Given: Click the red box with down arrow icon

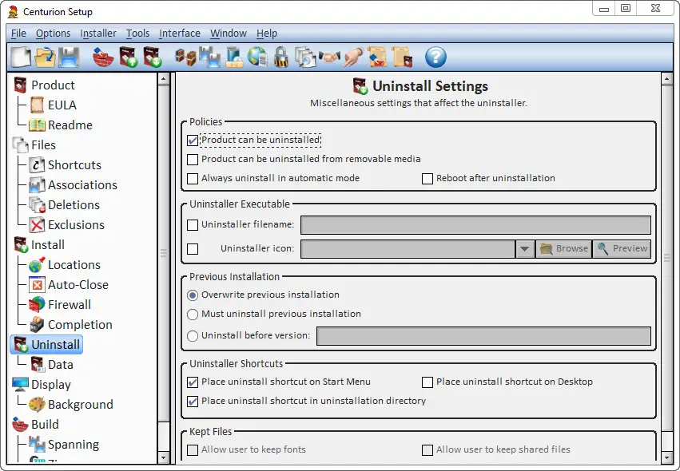Looking at the screenshot, I should click(x=153, y=57).
